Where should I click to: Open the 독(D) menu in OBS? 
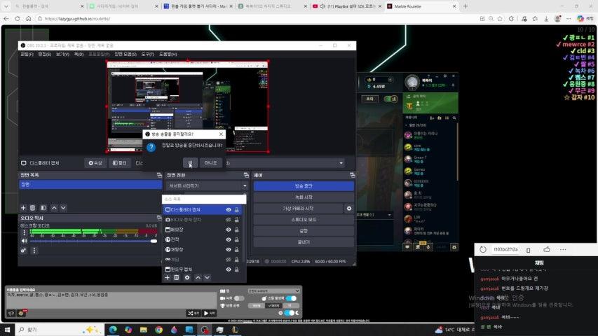79,54
